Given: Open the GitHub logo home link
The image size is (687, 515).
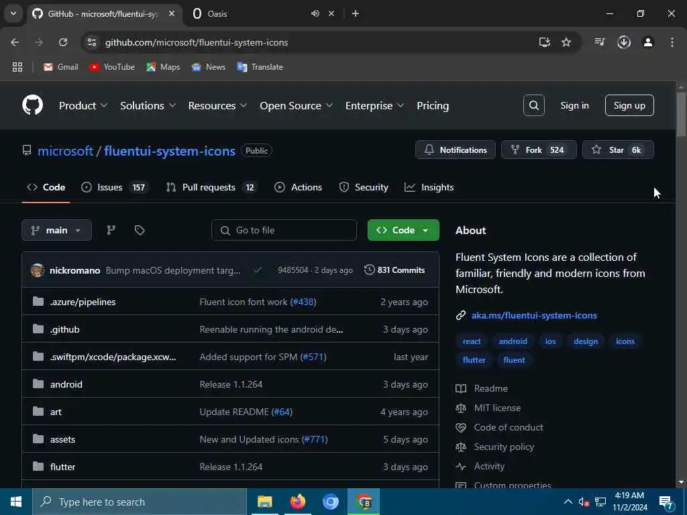Looking at the screenshot, I should (32, 105).
